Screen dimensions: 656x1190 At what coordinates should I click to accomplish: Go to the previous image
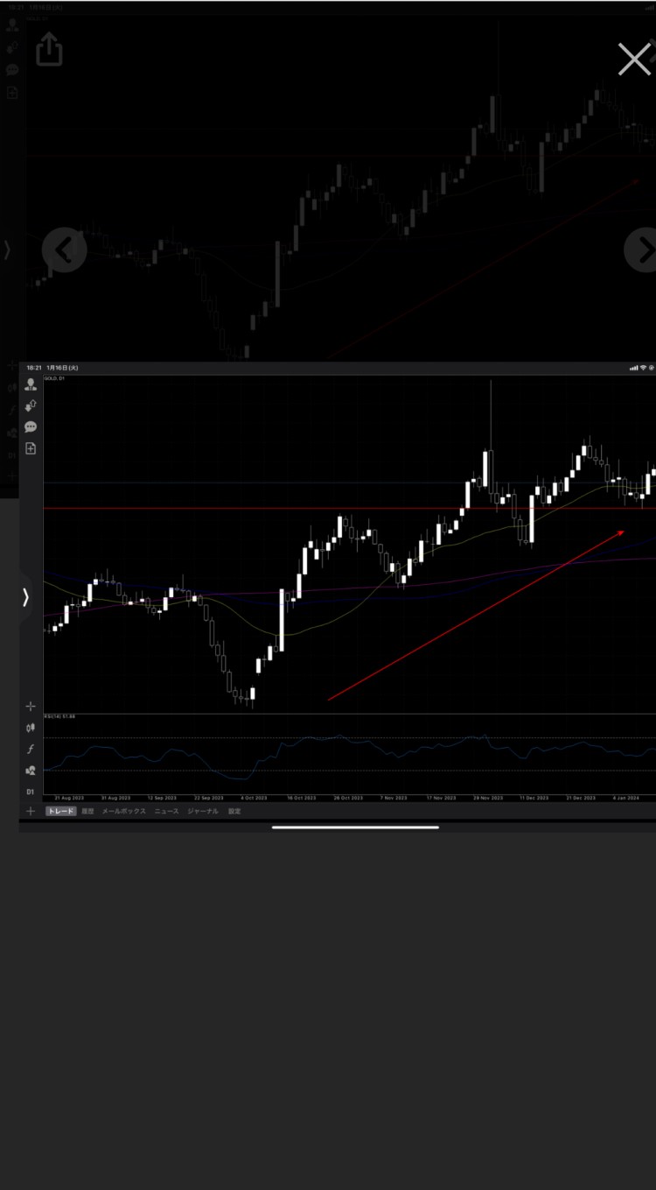click(65, 250)
